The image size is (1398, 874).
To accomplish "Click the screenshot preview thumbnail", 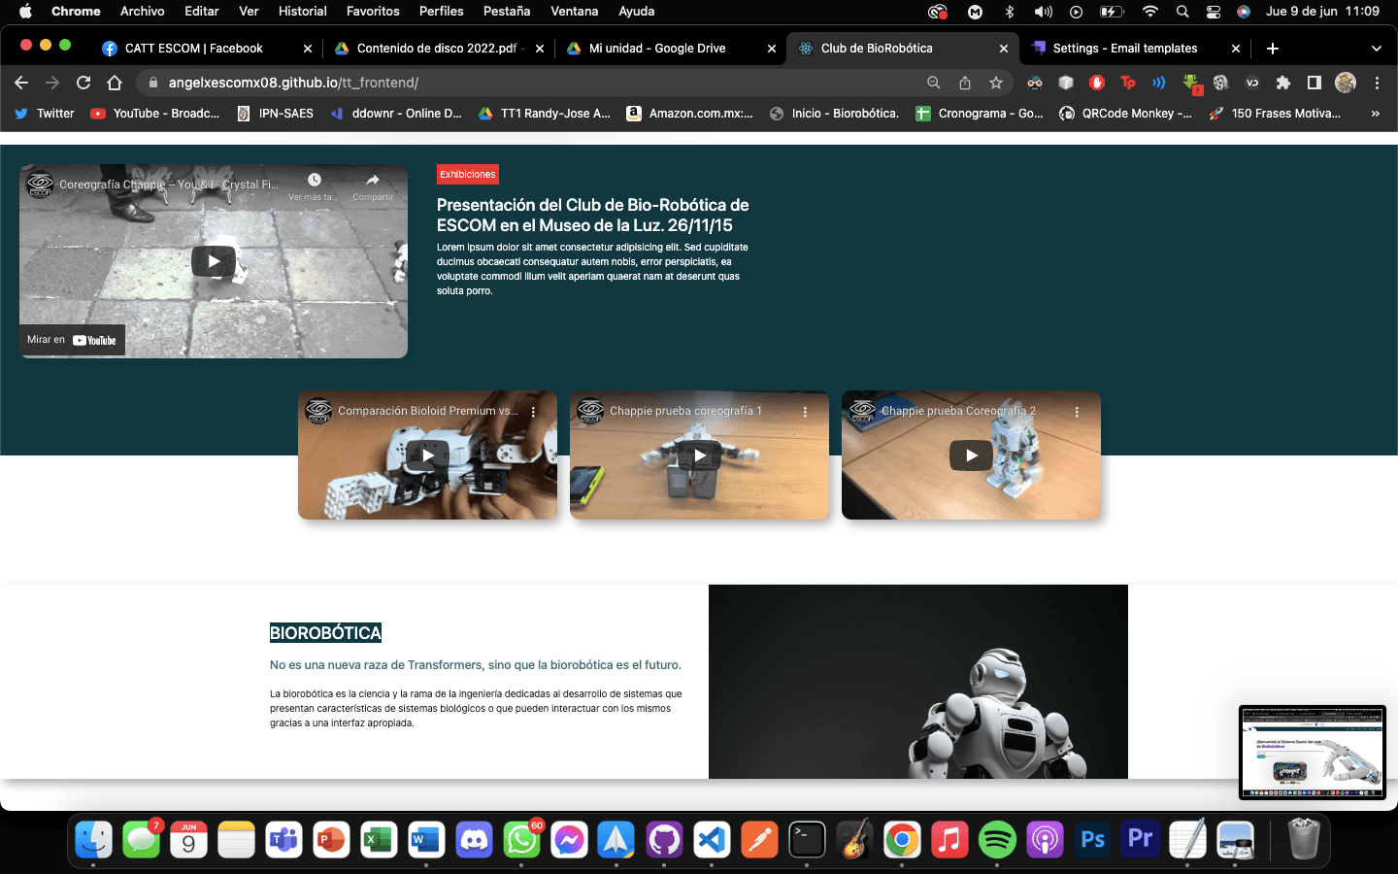I will pyautogui.click(x=1313, y=753).
